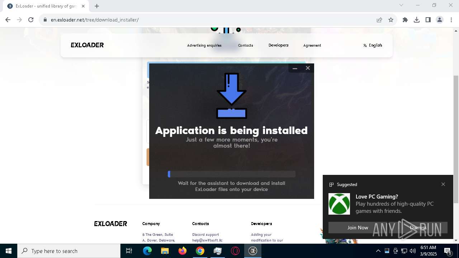Screen dimensions: 459x258
Task: Bookmark this page with the star icon
Action: 391,20
